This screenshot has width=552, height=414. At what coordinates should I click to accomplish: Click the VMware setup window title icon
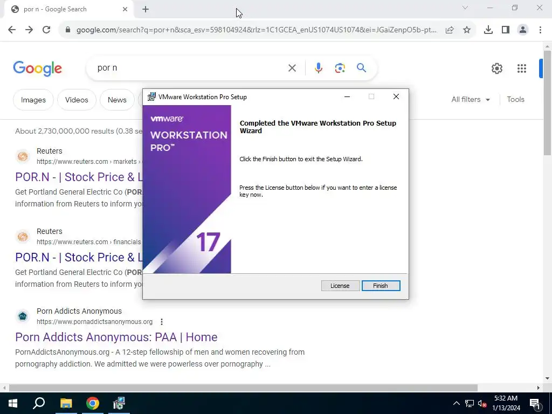pyautogui.click(x=151, y=97)
